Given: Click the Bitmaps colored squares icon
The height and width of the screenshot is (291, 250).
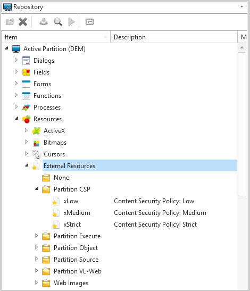Looking at the screenshot, I should [x=36, y=143].
